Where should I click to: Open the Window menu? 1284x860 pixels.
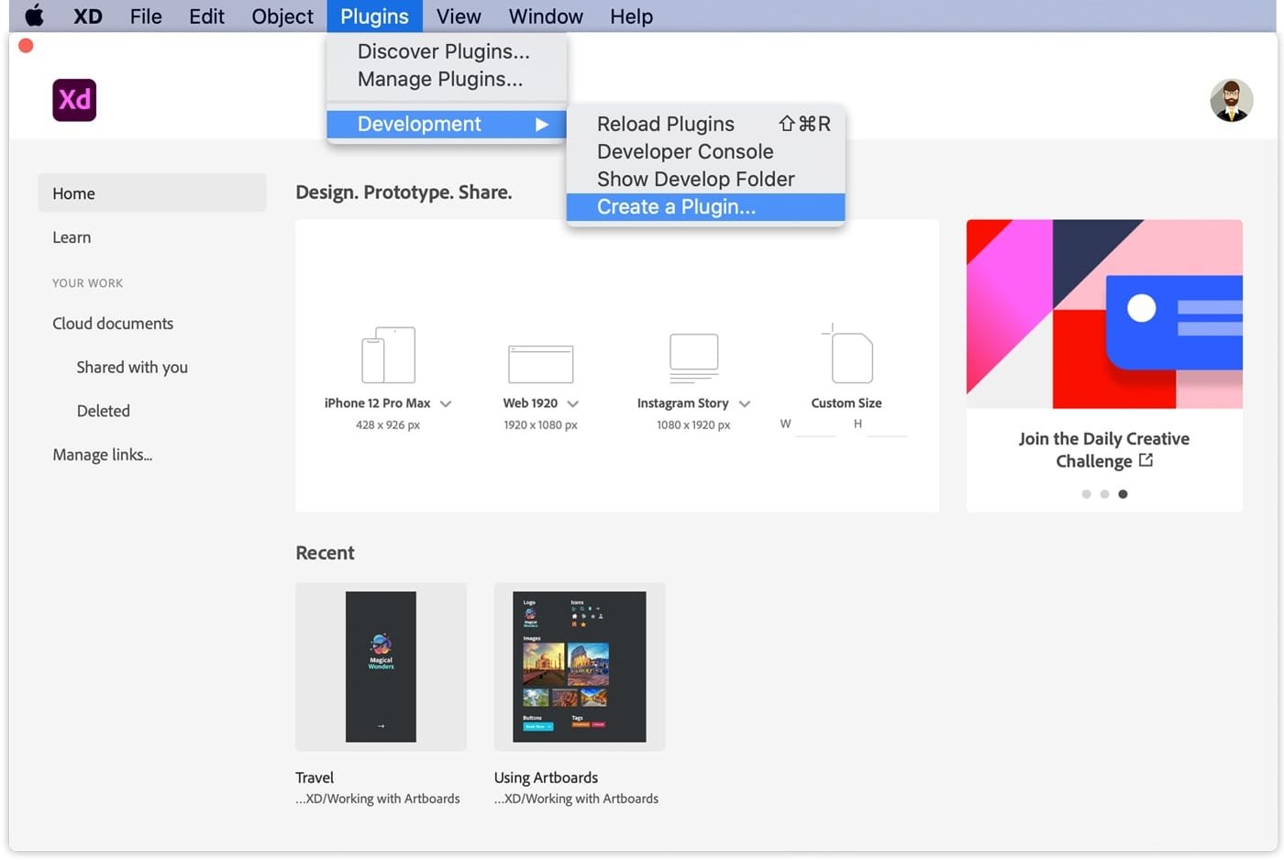point(545,16)
